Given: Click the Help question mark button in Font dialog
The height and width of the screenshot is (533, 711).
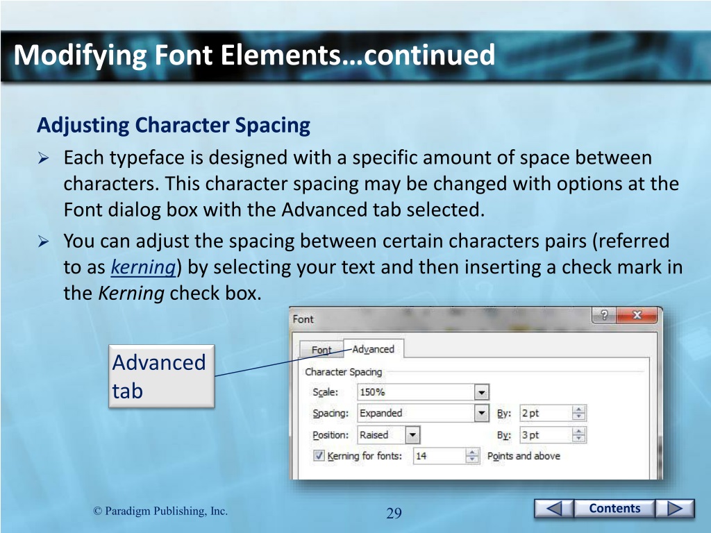Looking at the screenshot, I should click(603, 316).
